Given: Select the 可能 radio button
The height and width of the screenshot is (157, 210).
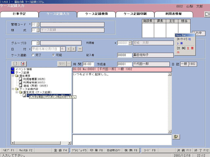Looking at the screenshot, I should pyautogui.click(x=53, y=55).
